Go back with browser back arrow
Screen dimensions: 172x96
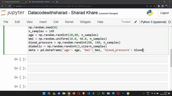(x=2, y=6)
